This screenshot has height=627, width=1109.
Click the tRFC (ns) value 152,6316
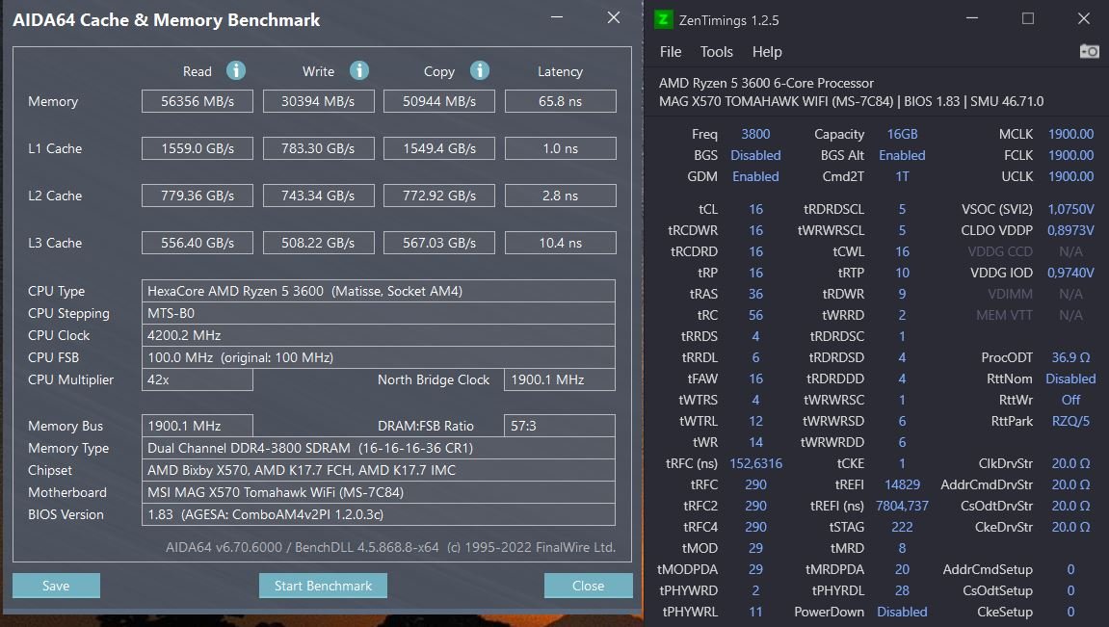[x=755, y=463]
